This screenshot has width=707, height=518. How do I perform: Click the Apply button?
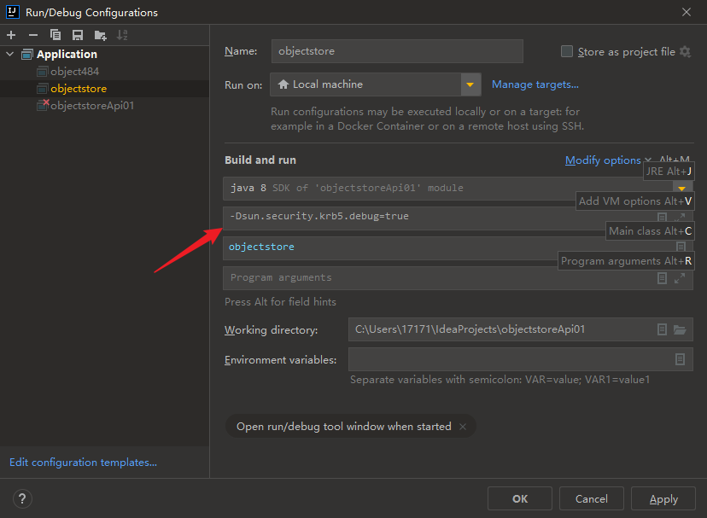coord(663,499)
